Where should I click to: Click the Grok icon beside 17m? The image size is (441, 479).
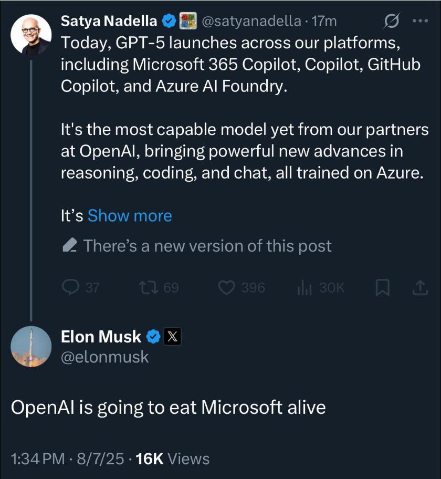[392, 22]
